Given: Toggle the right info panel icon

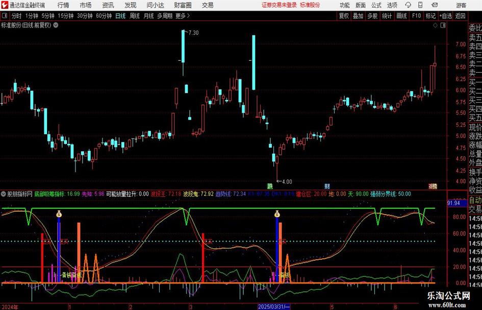Looking at the screenshot, I should [x=443, y=25].
